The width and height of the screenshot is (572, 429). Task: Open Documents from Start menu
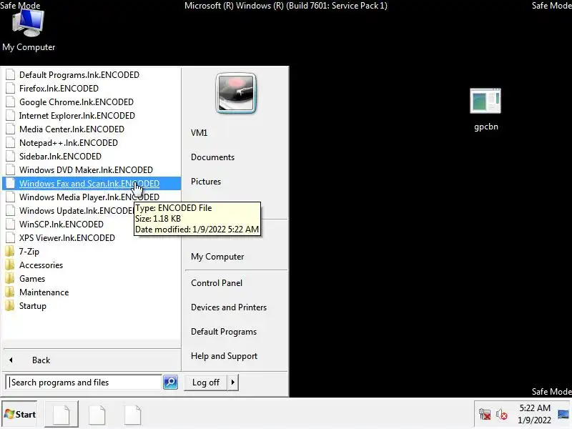212,157
